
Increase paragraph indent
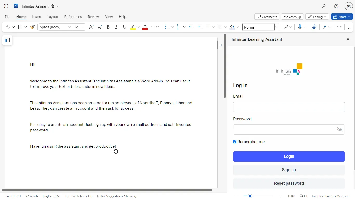tap(200, 27)
